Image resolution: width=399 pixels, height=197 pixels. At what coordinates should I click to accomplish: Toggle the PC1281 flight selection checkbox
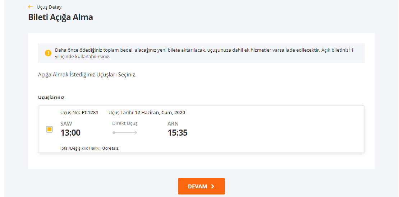(x=50, y=129)
